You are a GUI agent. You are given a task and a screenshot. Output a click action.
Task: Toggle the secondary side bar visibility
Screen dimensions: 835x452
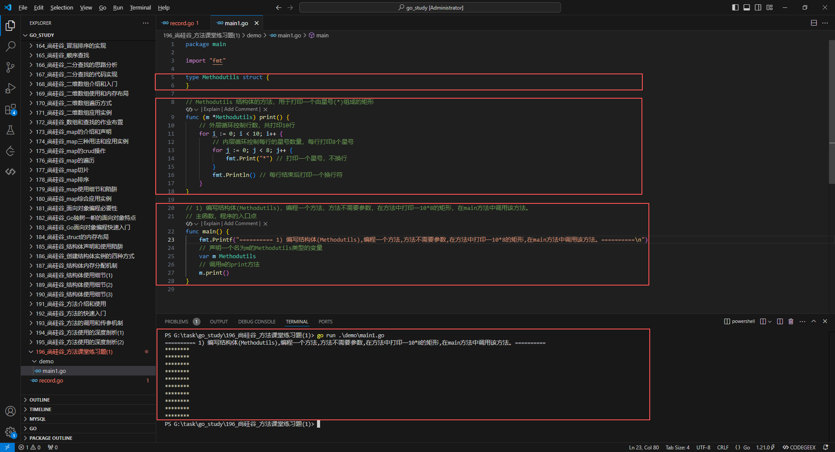tap(758, 7)
